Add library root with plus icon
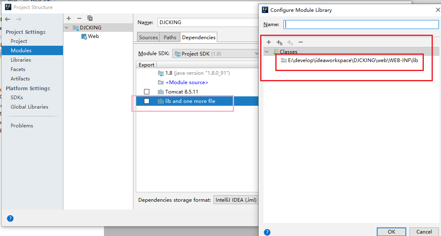 coord(269,42)
